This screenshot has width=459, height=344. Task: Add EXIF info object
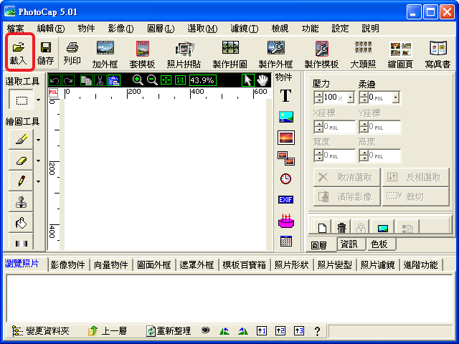pos(285,199)
